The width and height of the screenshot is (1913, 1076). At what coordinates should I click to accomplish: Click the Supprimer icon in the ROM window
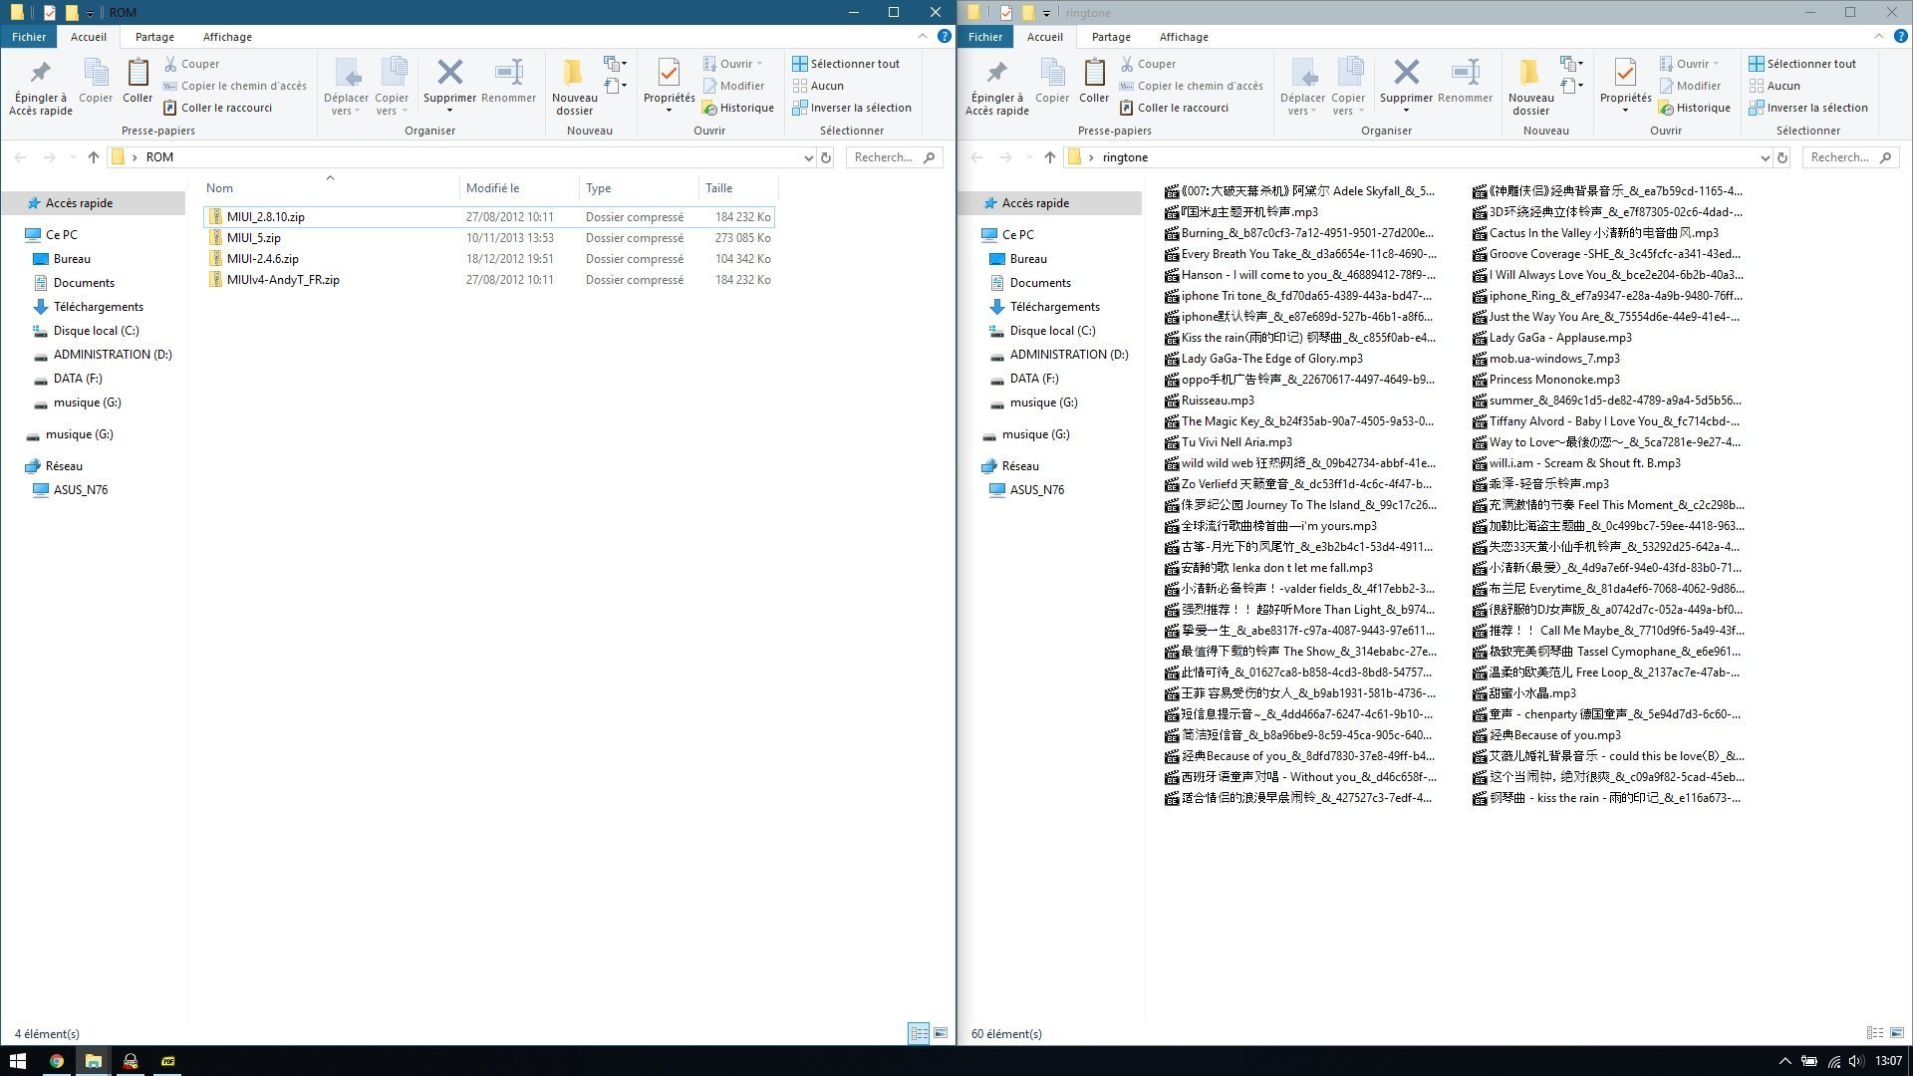[449, 74]
